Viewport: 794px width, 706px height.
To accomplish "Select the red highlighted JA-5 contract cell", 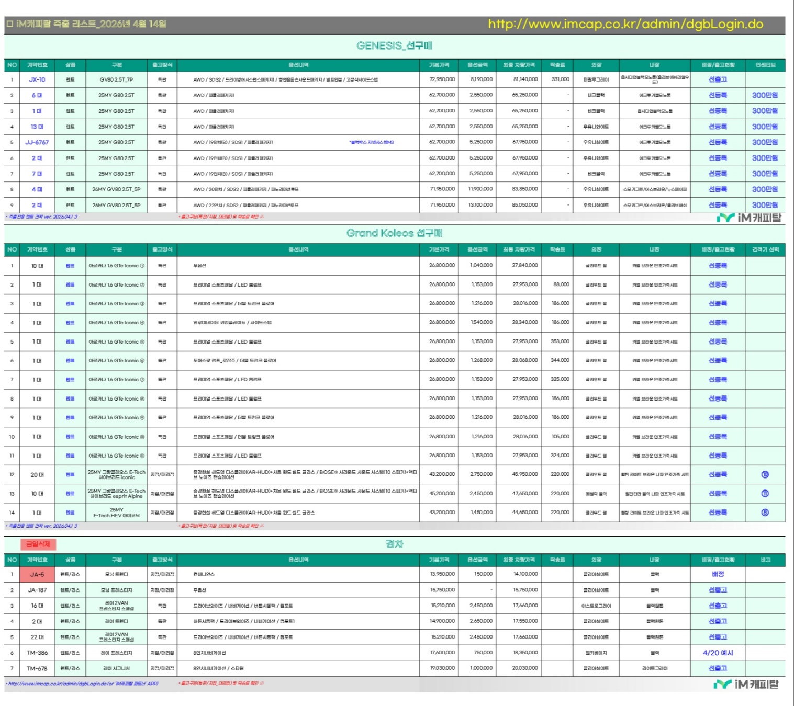I will [x=37, y=574].
